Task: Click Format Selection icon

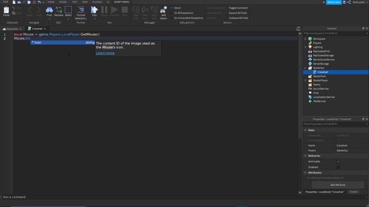Action: pos(81,10)
